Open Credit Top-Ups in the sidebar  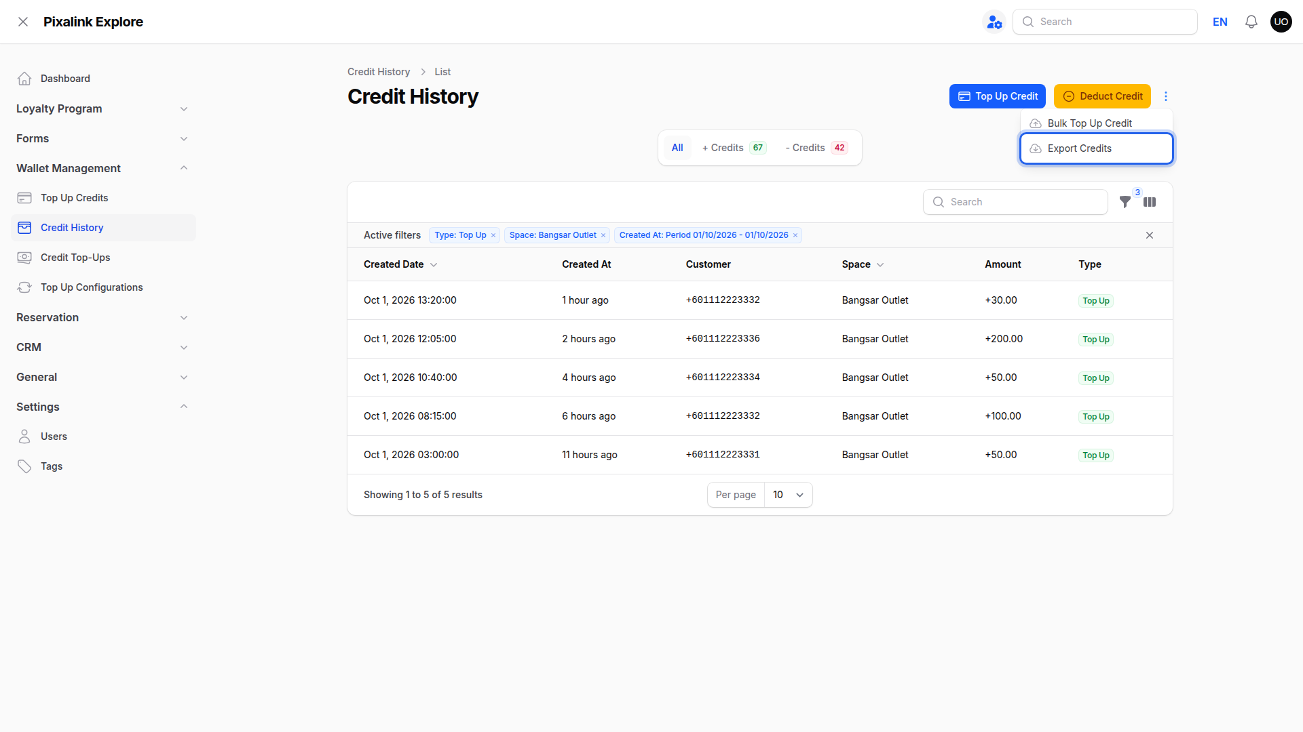click(103, 258)
